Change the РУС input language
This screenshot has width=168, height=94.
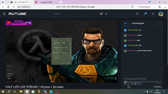point(151,92)
